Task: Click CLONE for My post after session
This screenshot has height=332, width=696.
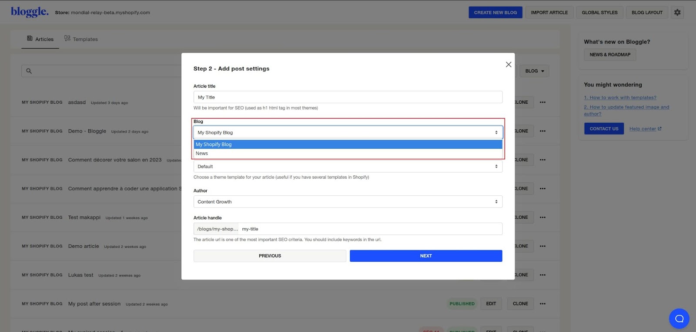Action: [x=520, y=304]
